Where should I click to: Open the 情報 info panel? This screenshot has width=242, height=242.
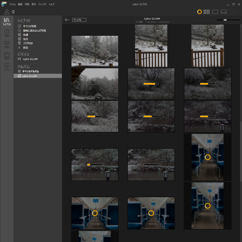pyautogui.click(x=7, y=33)
